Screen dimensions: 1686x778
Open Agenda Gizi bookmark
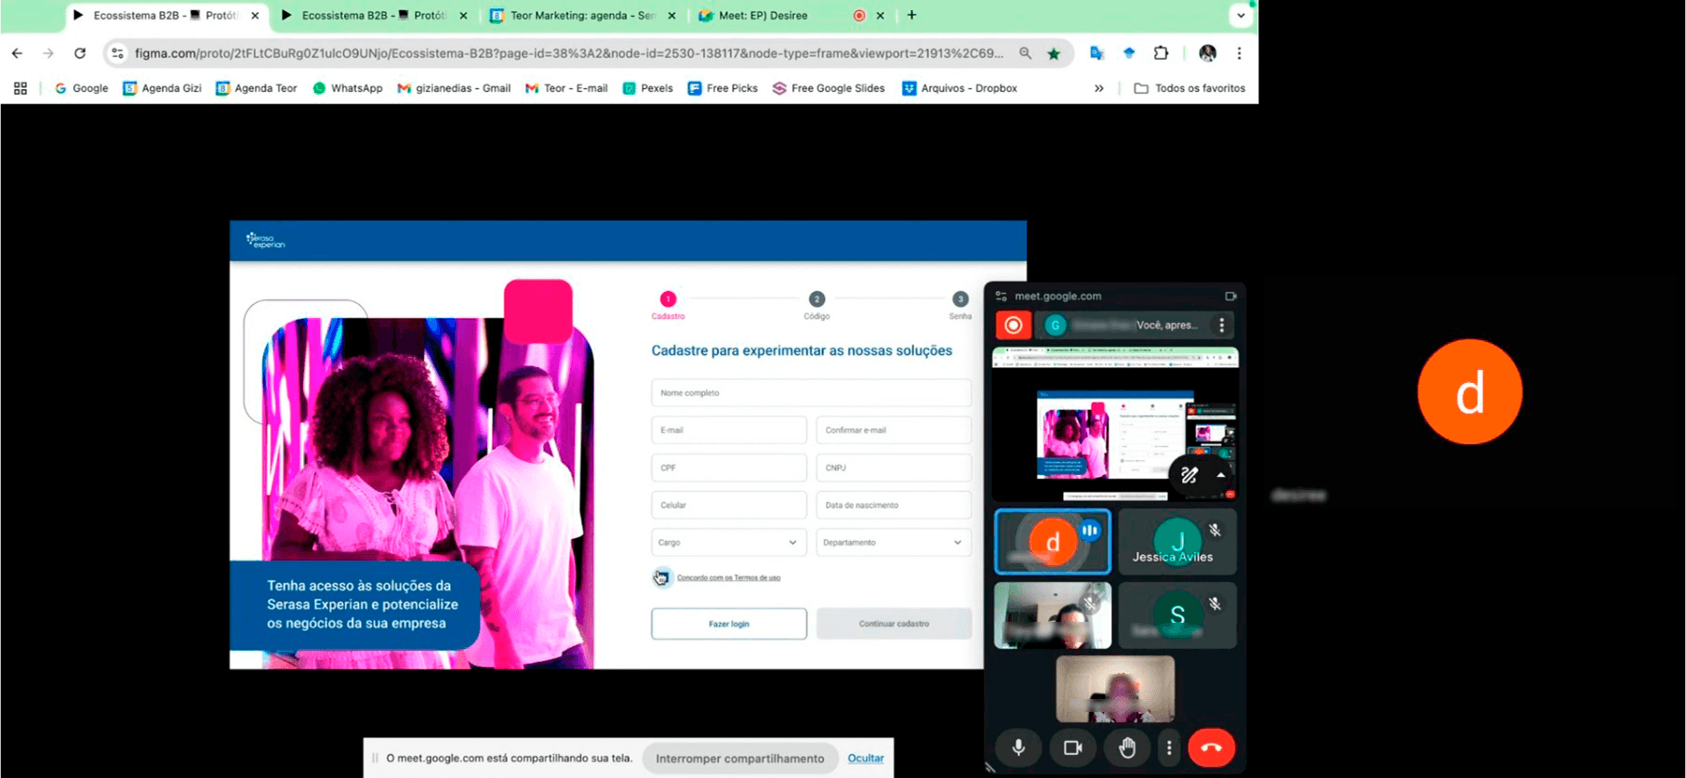[162, 88]
